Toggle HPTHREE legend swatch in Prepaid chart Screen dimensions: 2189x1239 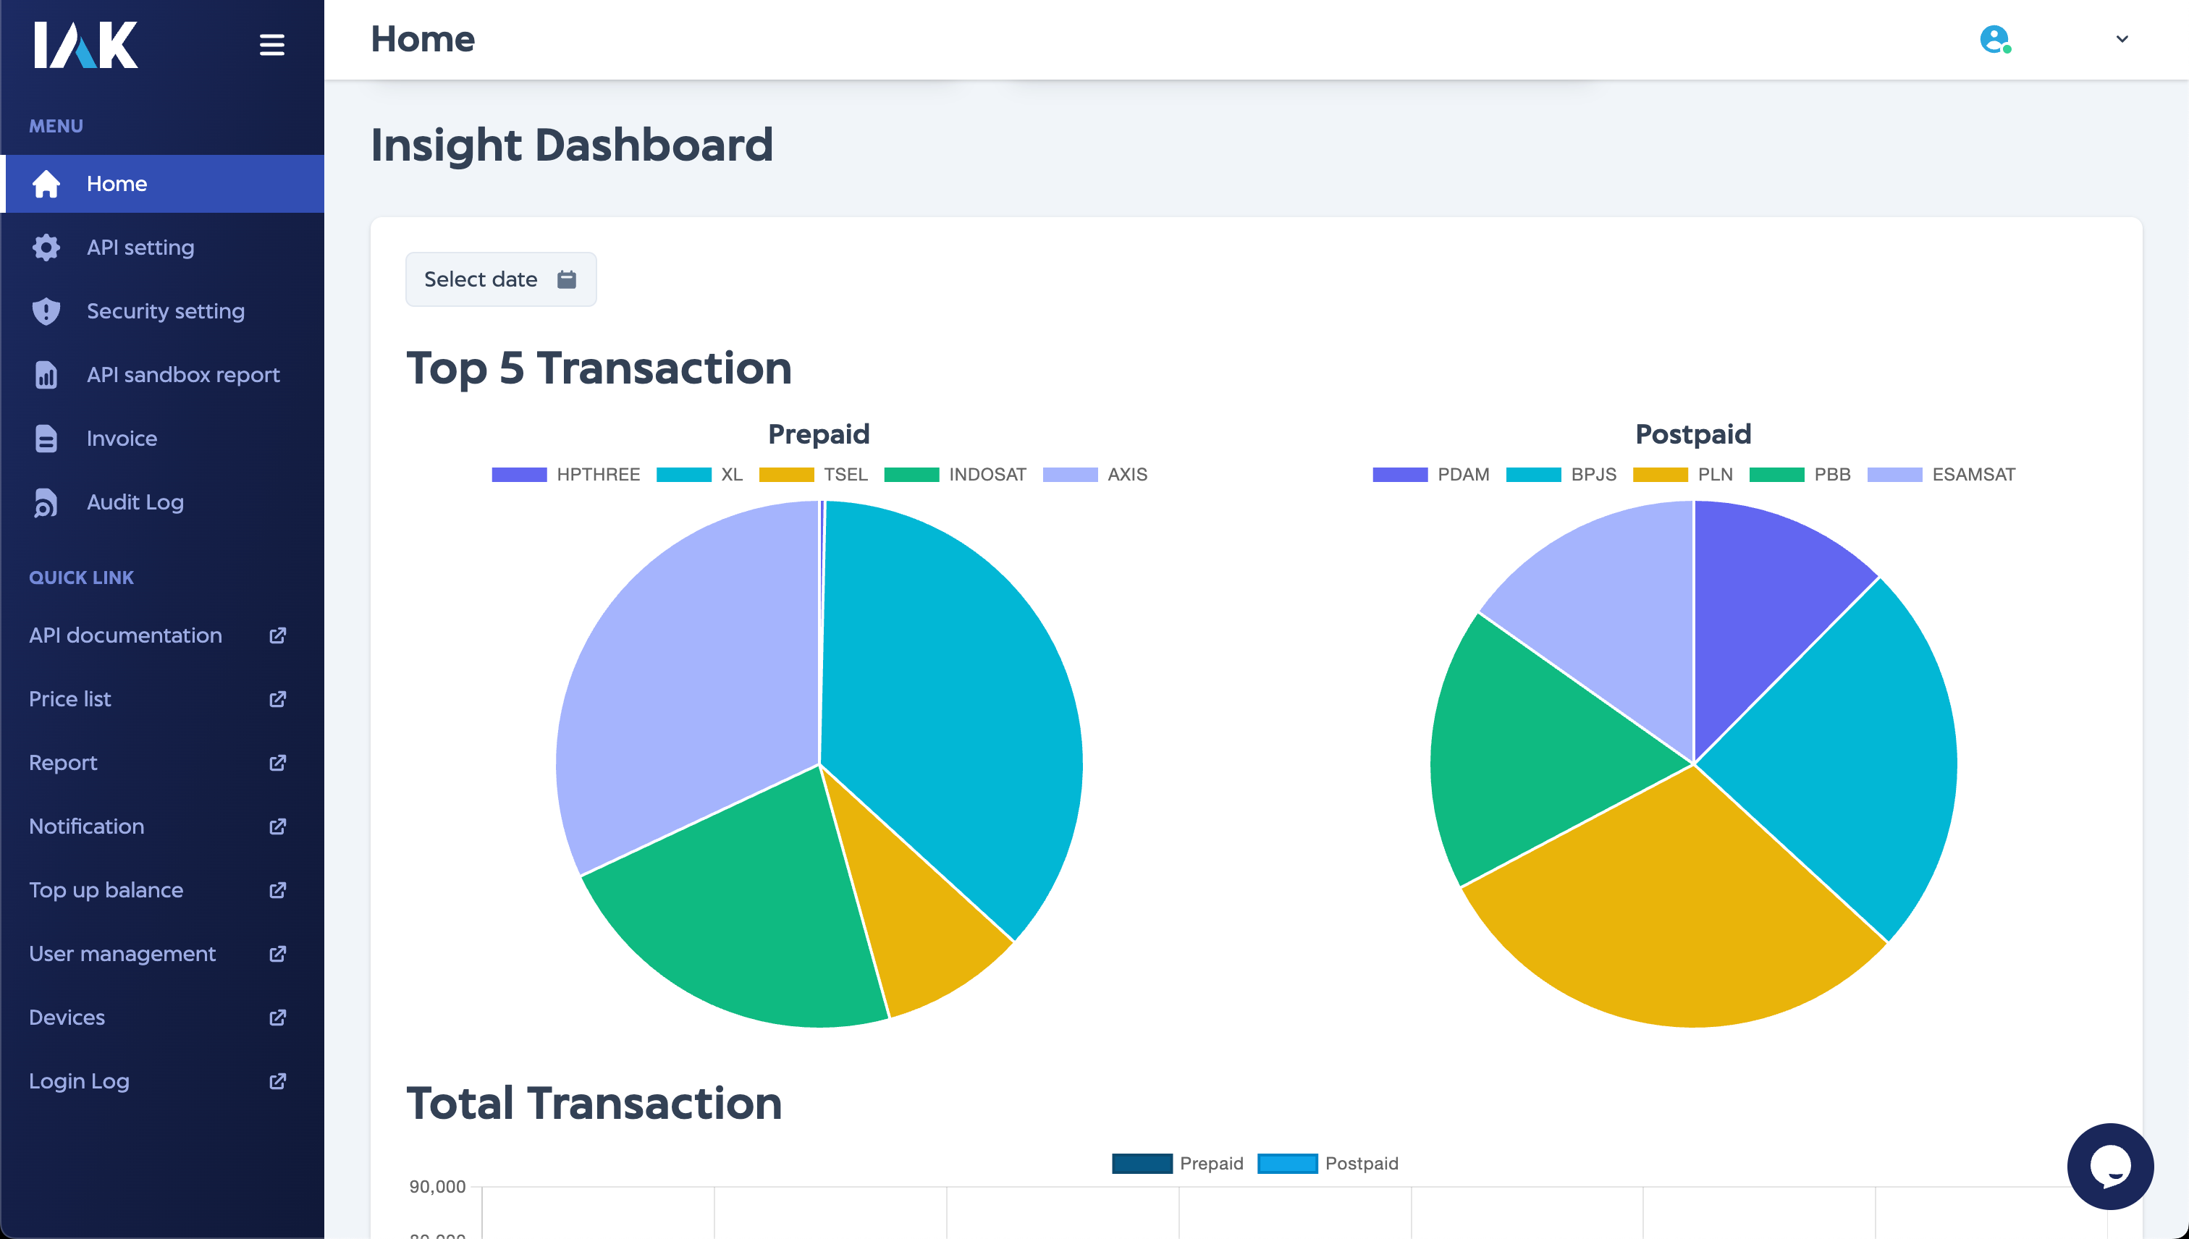click(519, 475)
